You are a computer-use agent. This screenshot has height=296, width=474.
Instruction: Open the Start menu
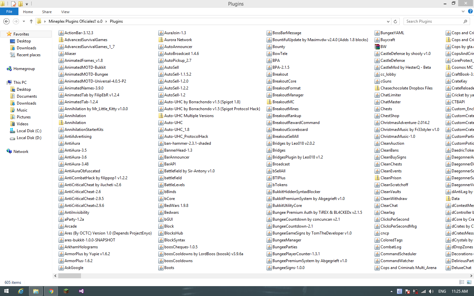pos(6,291)
